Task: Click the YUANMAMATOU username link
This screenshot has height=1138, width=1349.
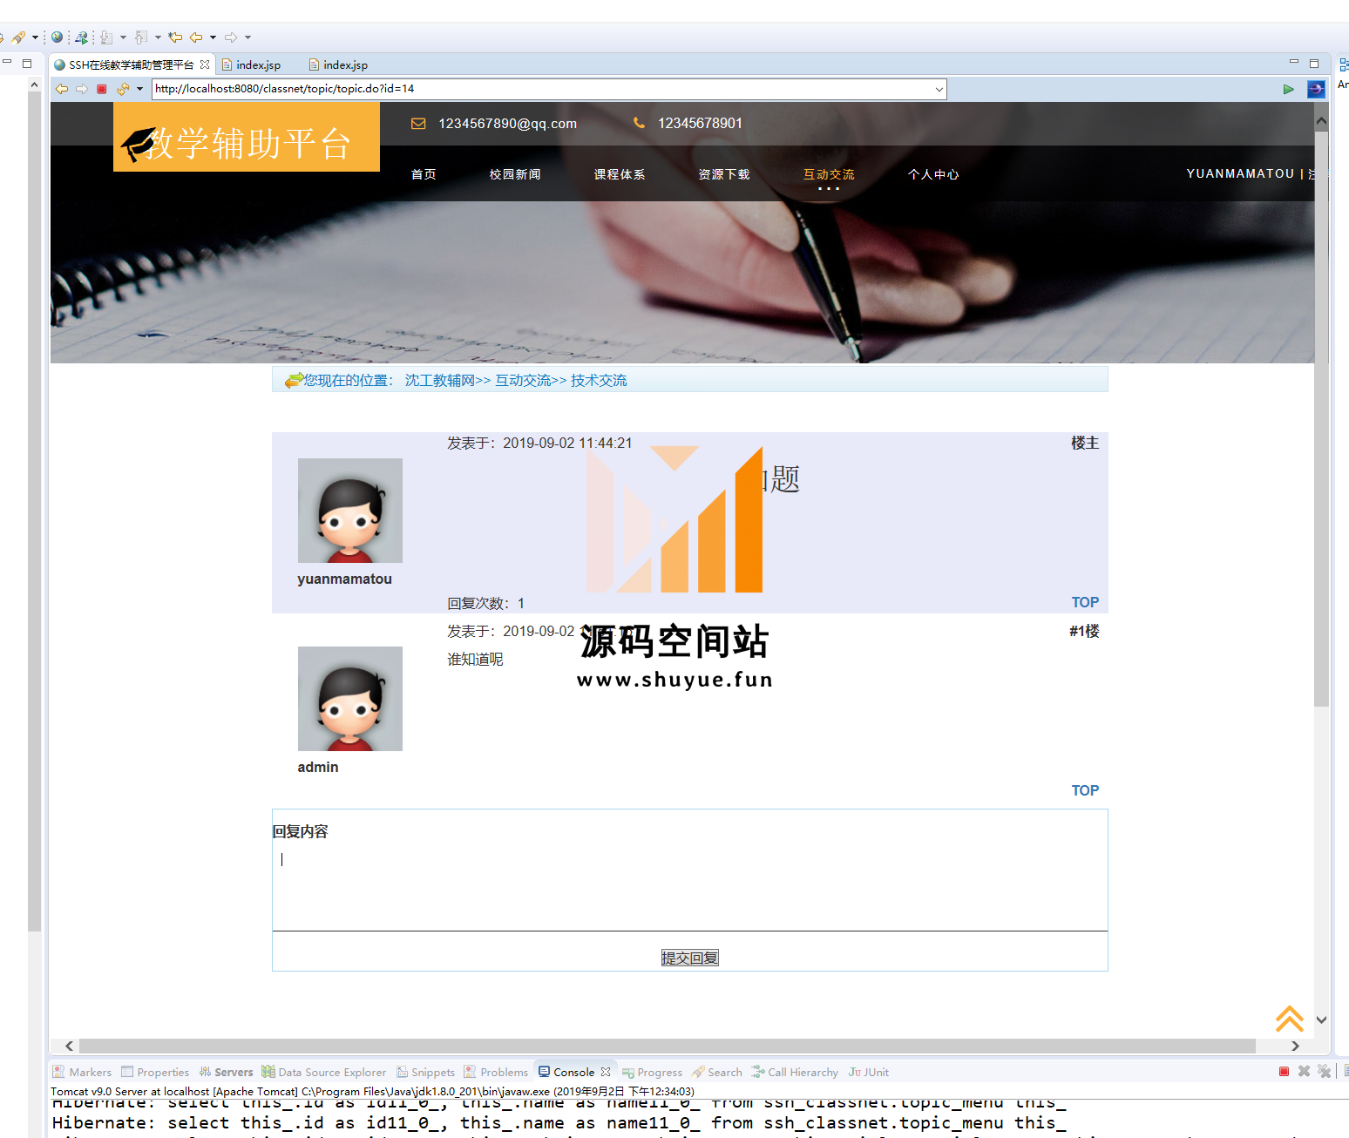Action: point(1240,173)
